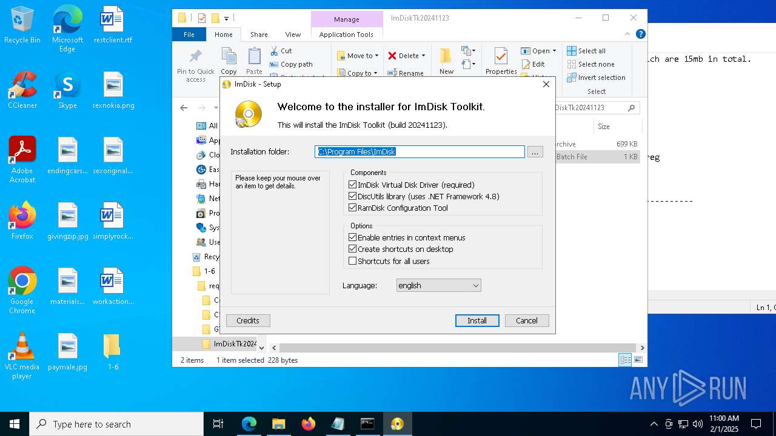The width and height of the screenshot is (776, 436).
Task: Open CCleaner desktop shortcut
Action: [x=22, y=90]
